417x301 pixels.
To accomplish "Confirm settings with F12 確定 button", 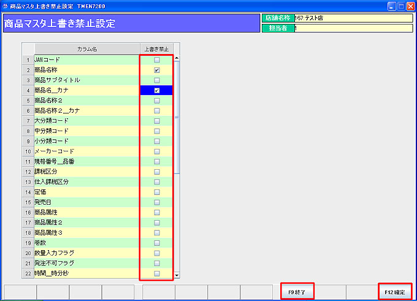I will [395, 292].
